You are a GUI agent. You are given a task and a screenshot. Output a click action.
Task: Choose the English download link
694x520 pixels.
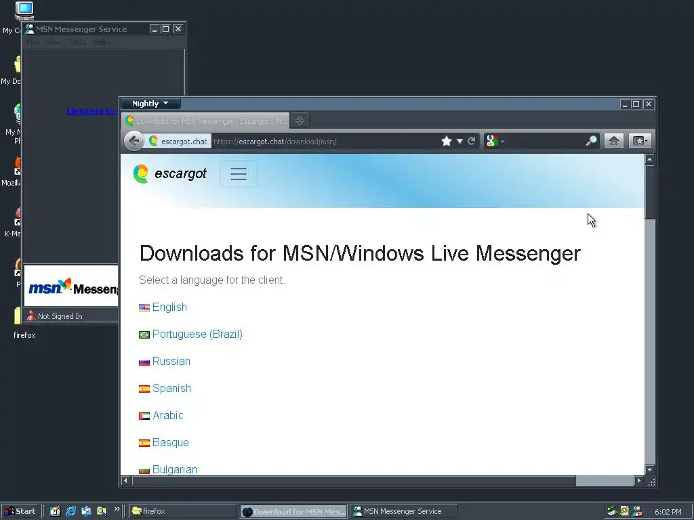pyautogui.click(x=169, y=307)
